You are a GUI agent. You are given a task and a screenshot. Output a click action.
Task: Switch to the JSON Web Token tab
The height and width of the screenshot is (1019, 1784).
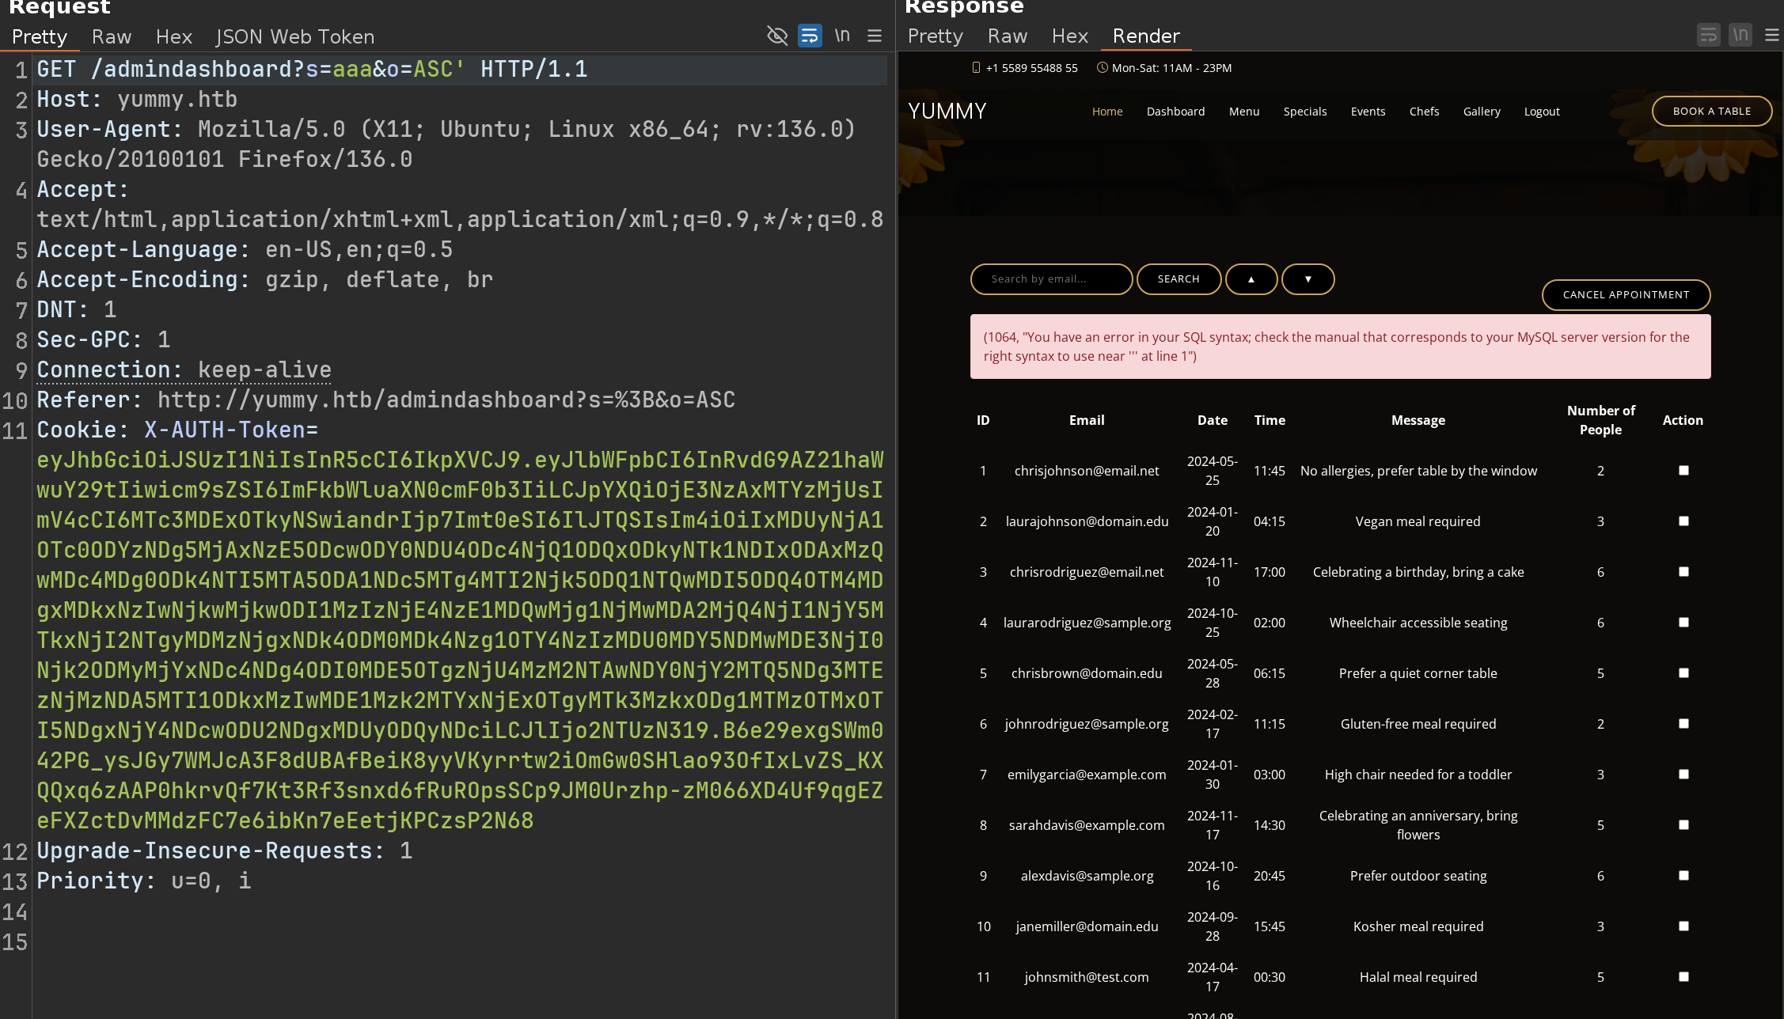tap(294, 37)
